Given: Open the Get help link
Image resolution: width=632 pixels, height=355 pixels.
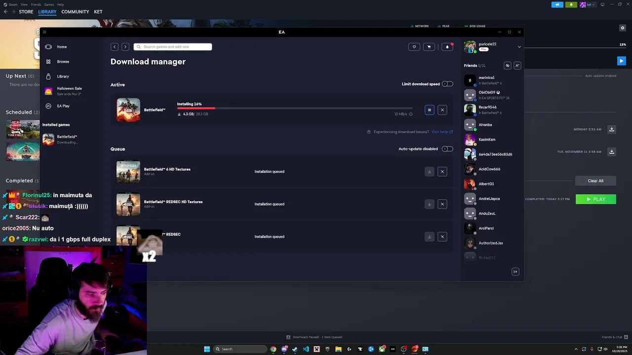Looking at the screenshot, I should (442, 132).
